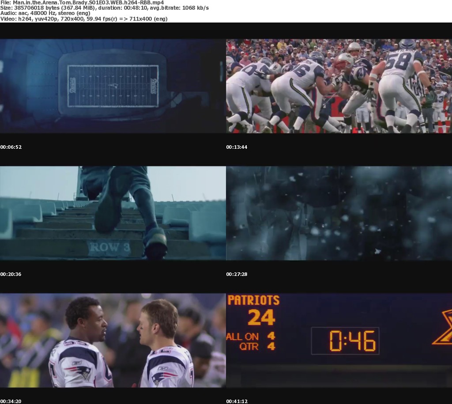
Task: Jump to the 00:27:28 timestamp
Action: tap(237, 274)
